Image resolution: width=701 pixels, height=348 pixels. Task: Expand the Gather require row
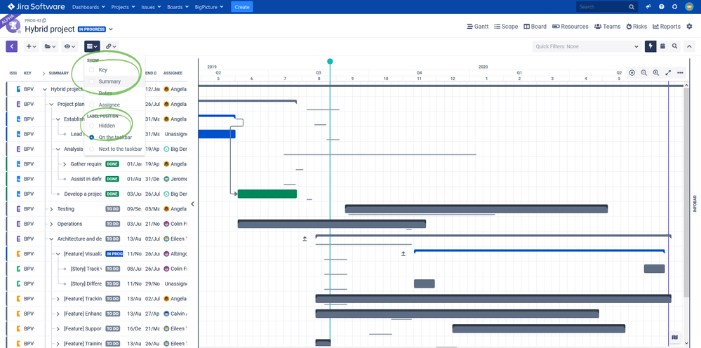65,164
